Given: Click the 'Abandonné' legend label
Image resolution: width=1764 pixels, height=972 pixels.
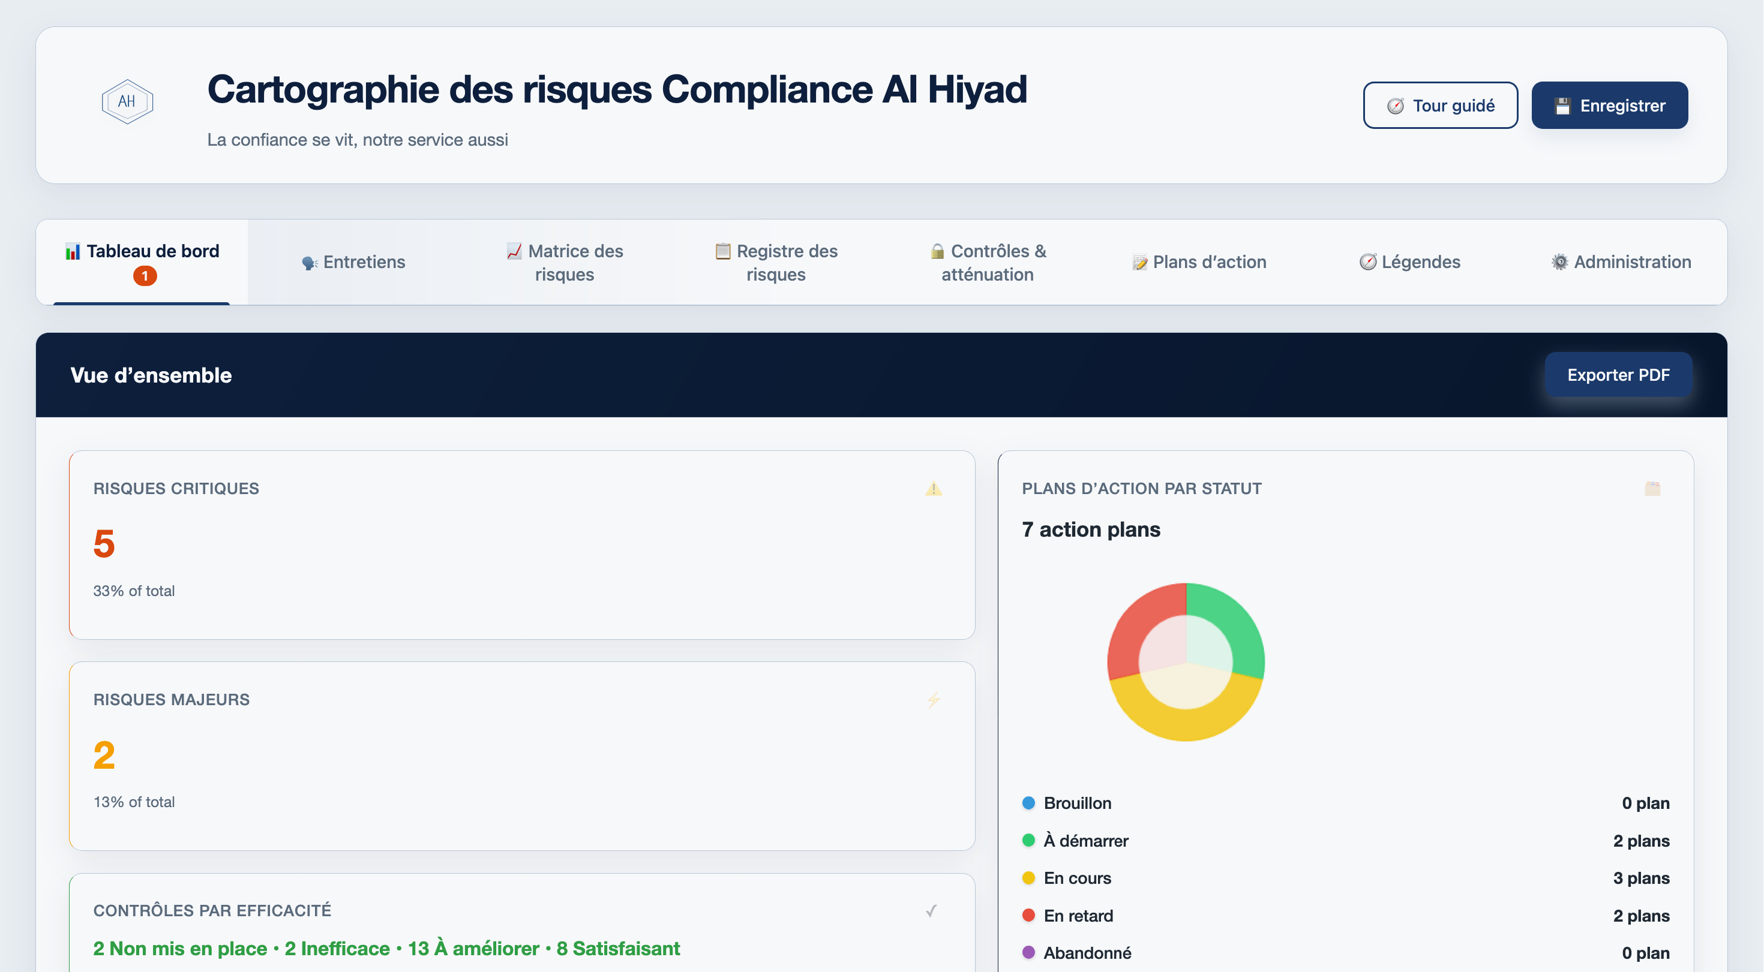Looking at the screenshot, I should 1087,953.
